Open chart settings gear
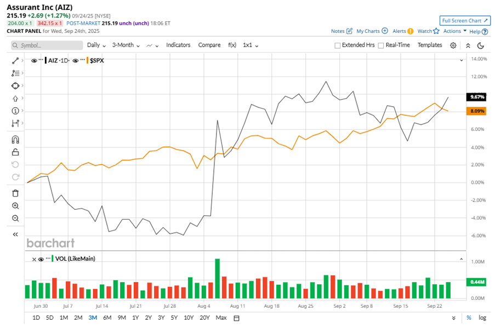The image size is (495, 328). [x=453, y=45]
